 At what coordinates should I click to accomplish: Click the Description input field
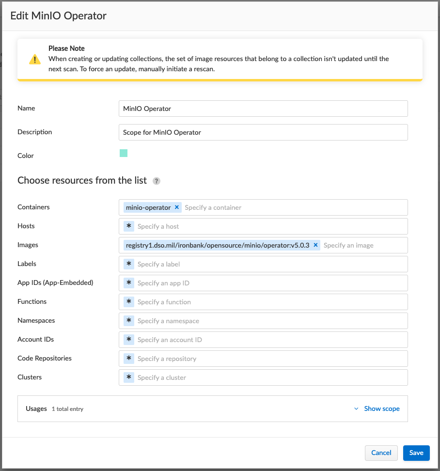click(263, 132)
